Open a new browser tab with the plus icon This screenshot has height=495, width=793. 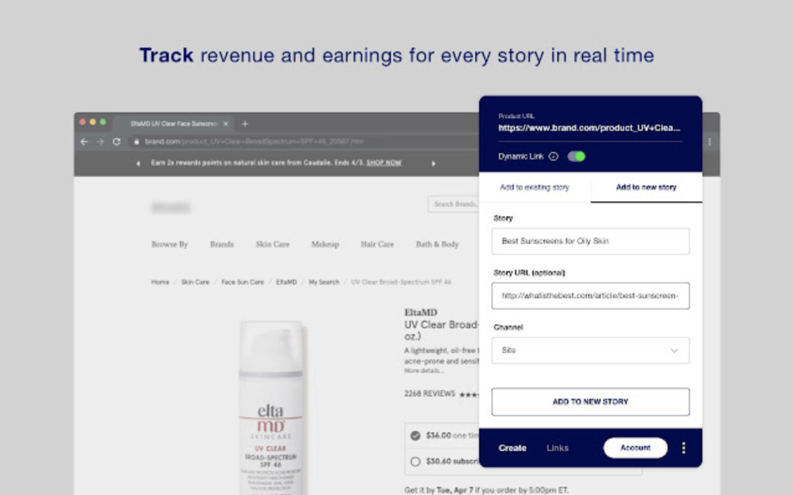pyautogui.click(x=245, y=124)
